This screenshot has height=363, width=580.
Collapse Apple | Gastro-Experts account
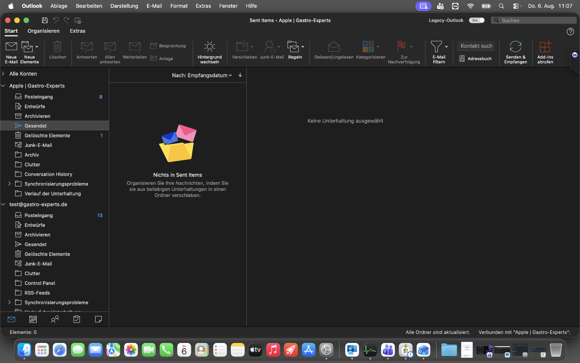click(3, 86)
